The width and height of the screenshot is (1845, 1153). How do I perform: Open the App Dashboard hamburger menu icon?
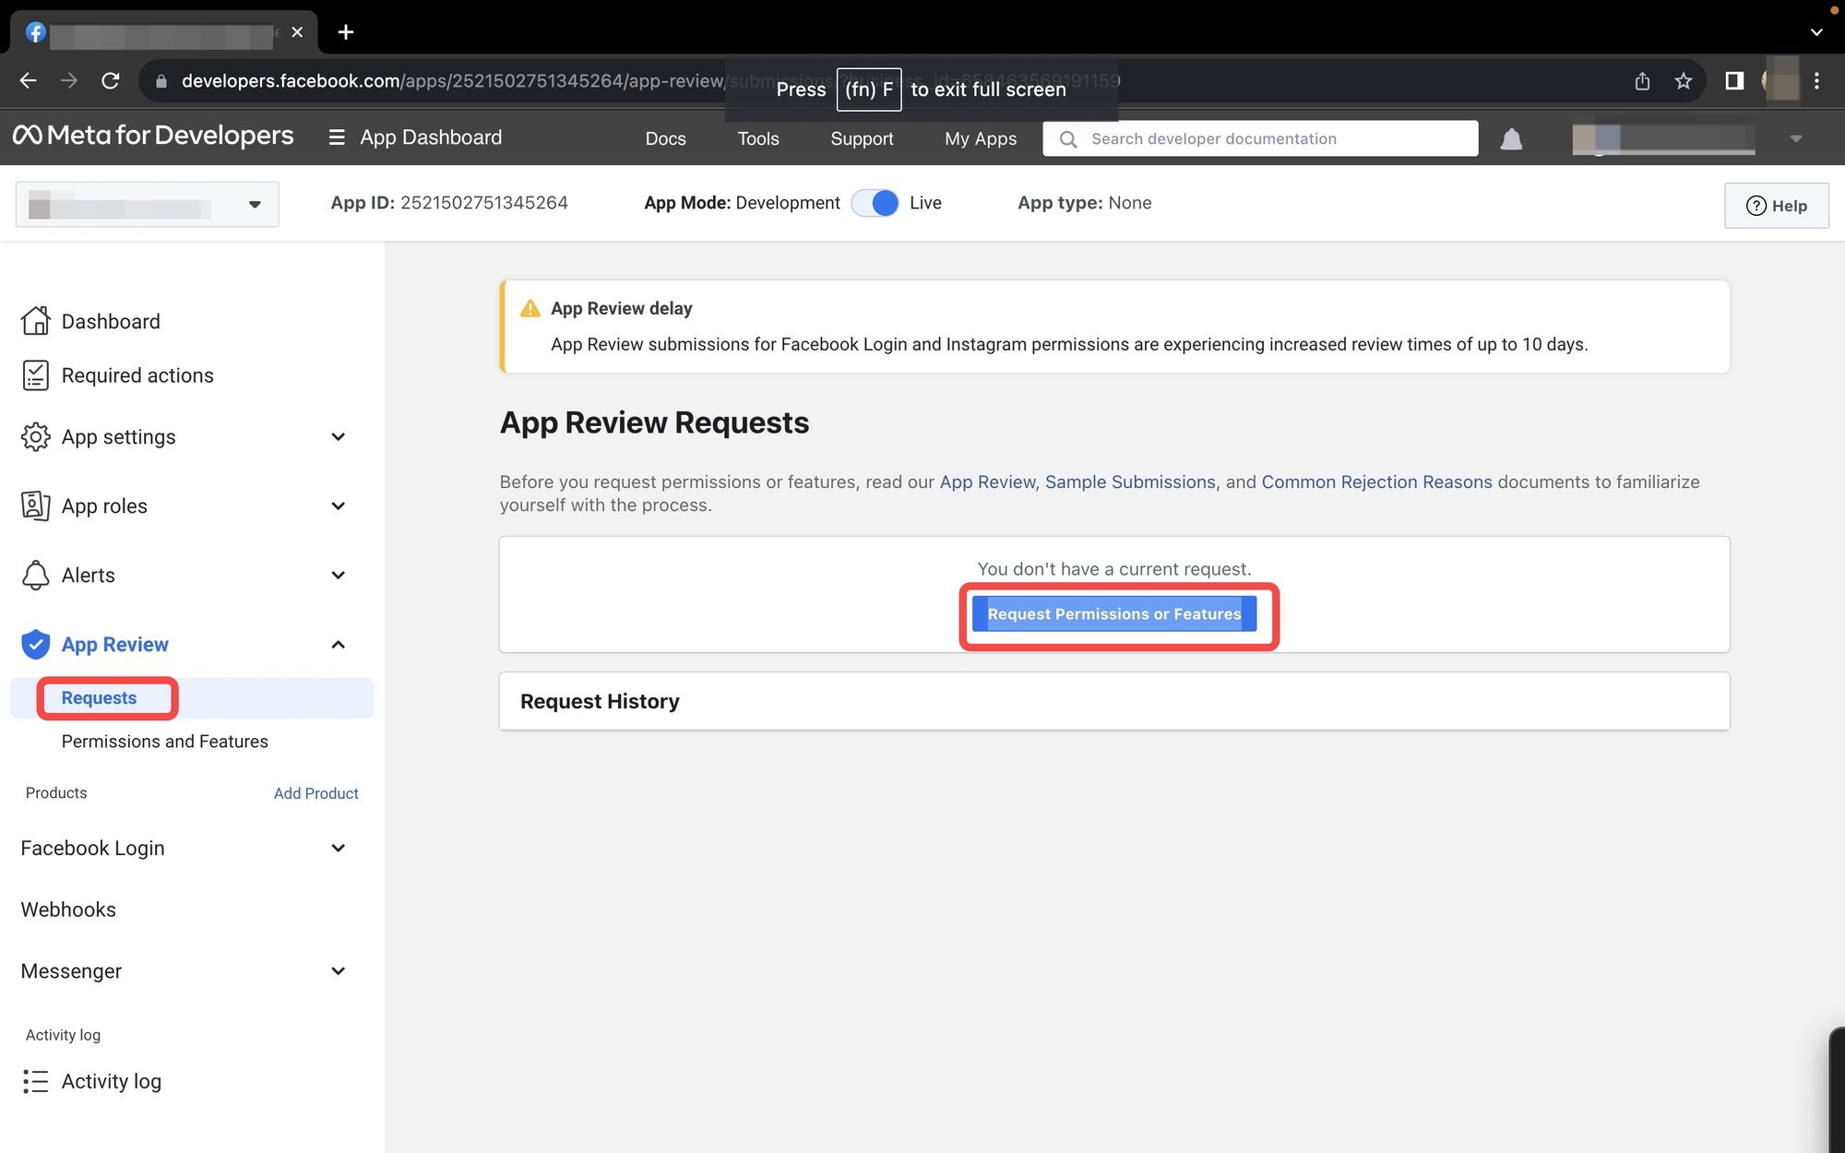pyautogui.click(x=337, y=137)
